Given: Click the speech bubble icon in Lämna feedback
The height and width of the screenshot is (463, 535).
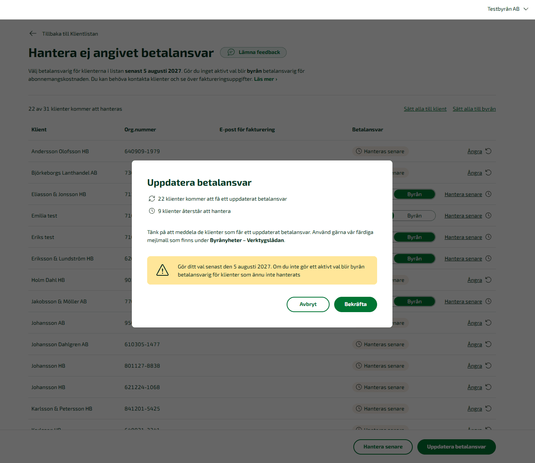Looking at the screenshot, I should 231,52.
